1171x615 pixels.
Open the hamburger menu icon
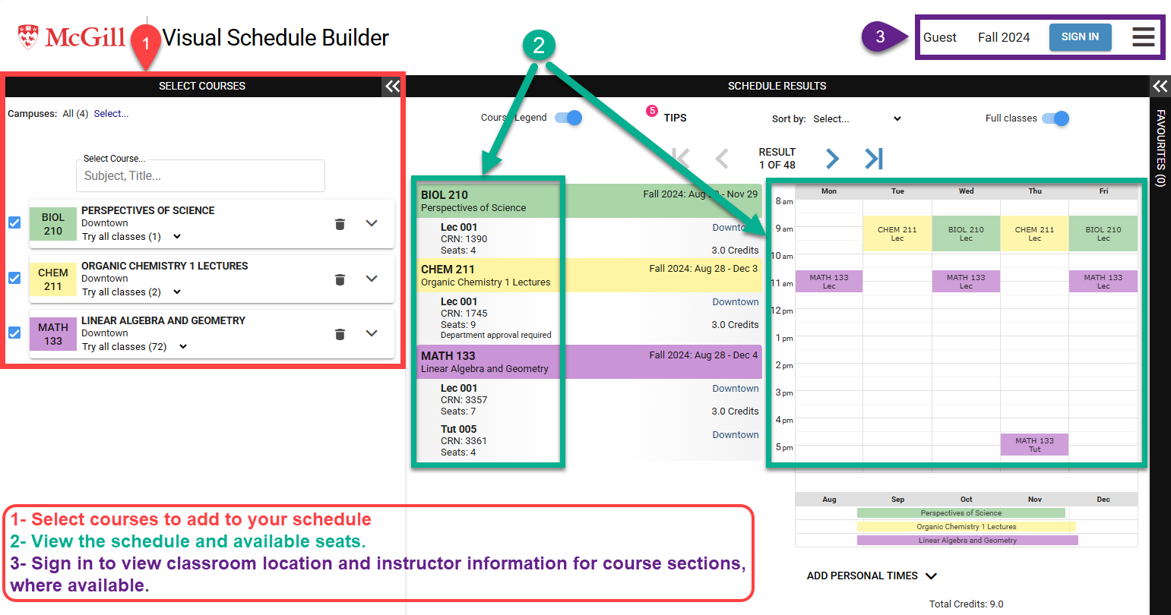(x=1143, y=37)
